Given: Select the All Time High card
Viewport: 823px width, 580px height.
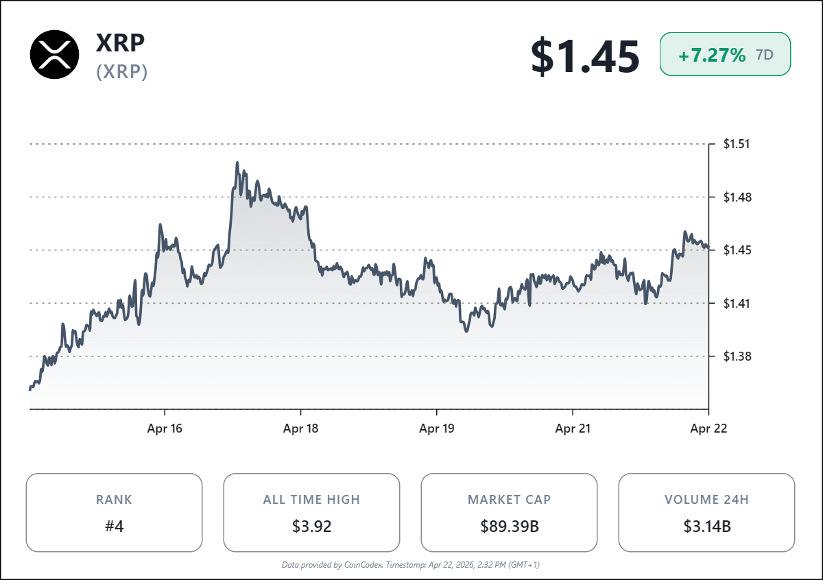Looking at the screenshot, I should (x=311, y=512).
